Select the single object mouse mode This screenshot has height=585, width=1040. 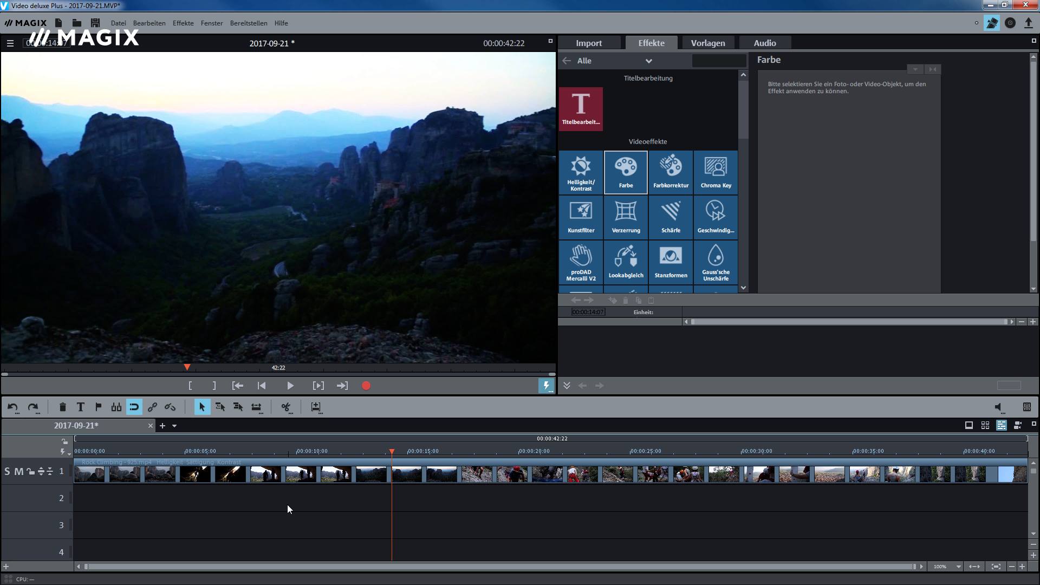click(x=202, y=407)
